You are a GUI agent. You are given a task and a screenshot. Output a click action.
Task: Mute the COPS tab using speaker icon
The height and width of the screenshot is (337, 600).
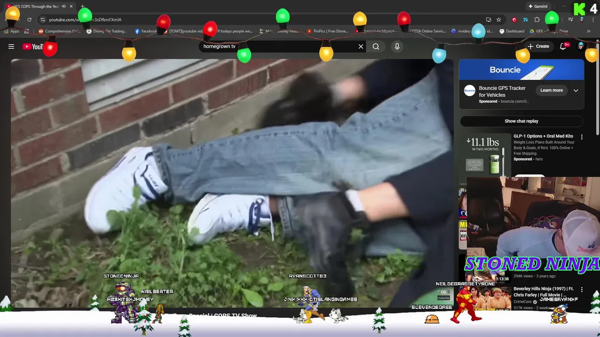[x=64, y=7]
